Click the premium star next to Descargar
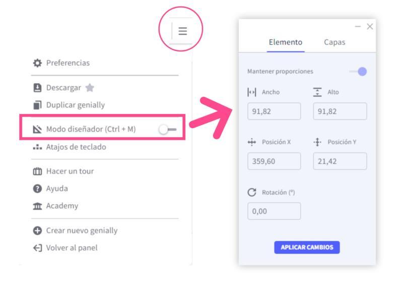Image resolution: width=403 pixels, height=284 pixels. (90, 88)
